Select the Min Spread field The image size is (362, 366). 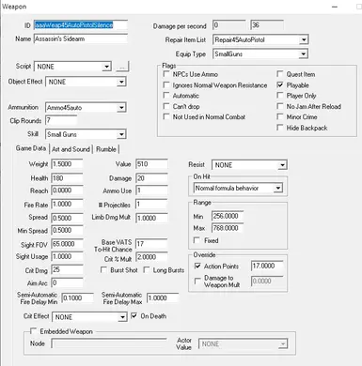click(x=67, y=230)
